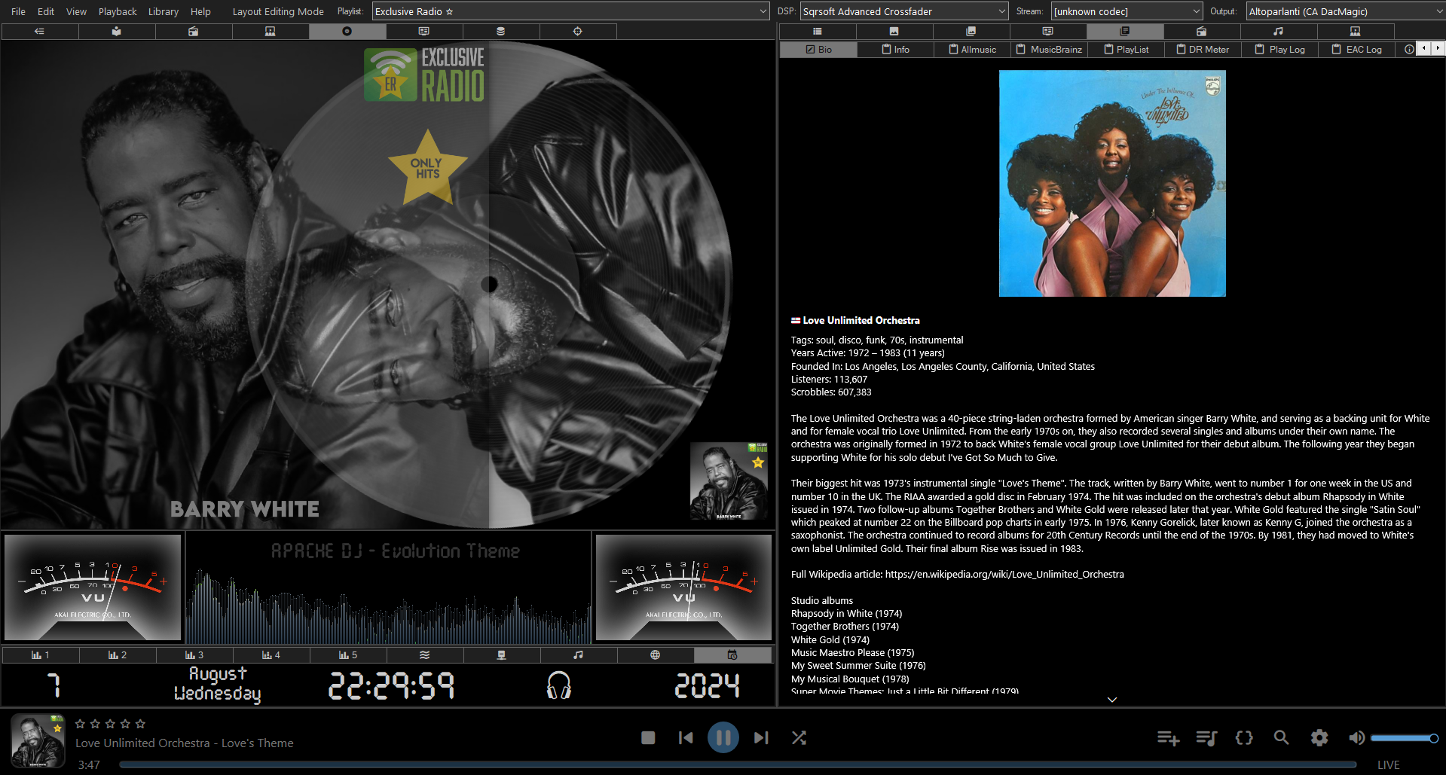Pause the current track

pos(723,737)
